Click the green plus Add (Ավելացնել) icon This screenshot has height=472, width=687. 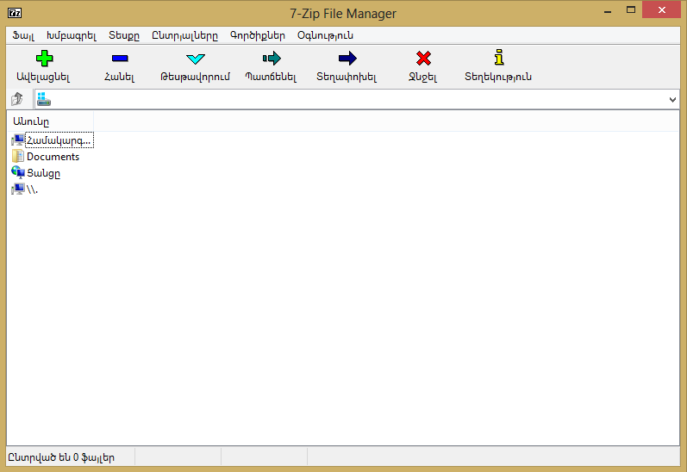44,59
